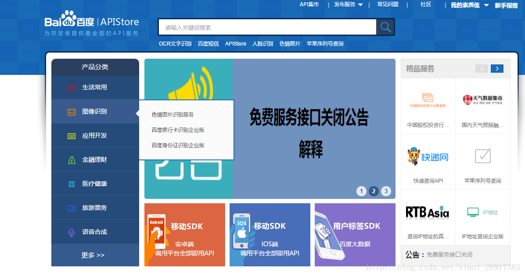Open 苹果序列号查询 checkmark icon
Screen dimensions: 525x276
pos(483,156)
